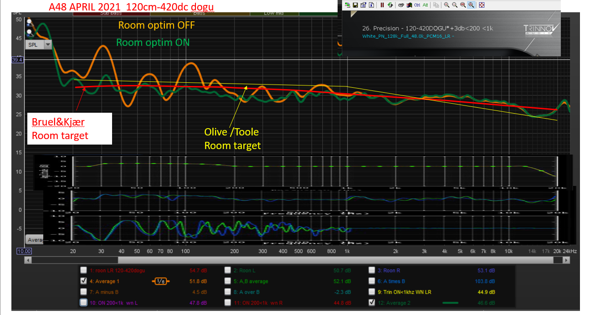The width and height of the screenshot is (600, 315).
Task: Click the zoom out magnifier in the toolbar
Action: pos(455,5)
